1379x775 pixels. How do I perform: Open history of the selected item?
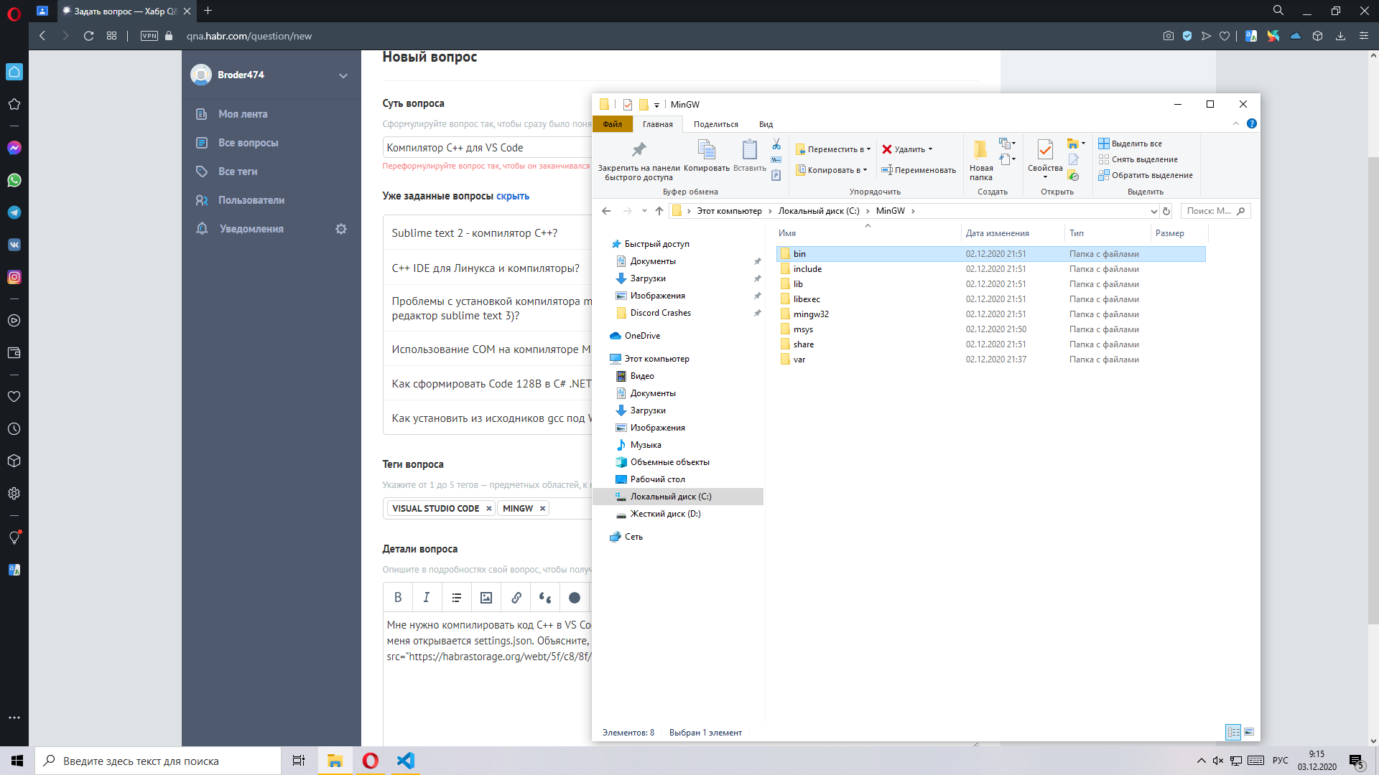pyautogui.click(x=1073, y=176)
